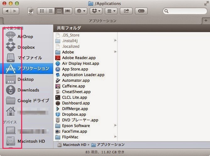Select Automator.app
Screen dimensions: 210x156
coord(85,81)
